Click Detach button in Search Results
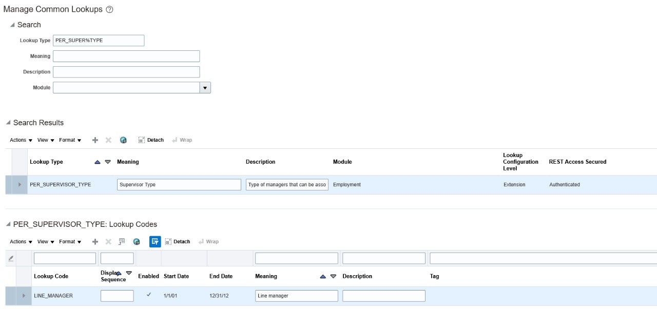 151,140
